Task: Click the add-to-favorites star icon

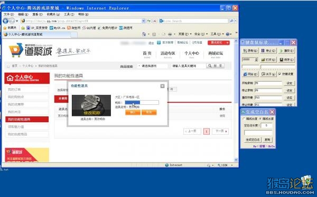Action: pyautogui.click(x=23, y=28)
